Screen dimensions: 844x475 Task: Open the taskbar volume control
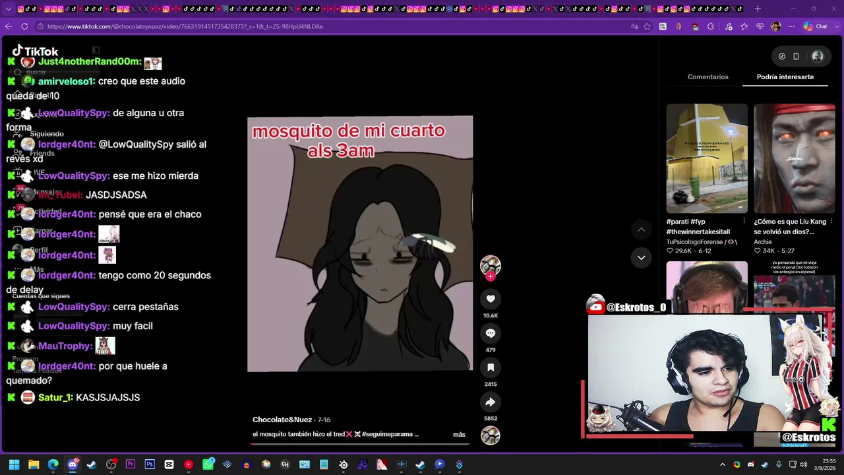click(x=803, y=464)
